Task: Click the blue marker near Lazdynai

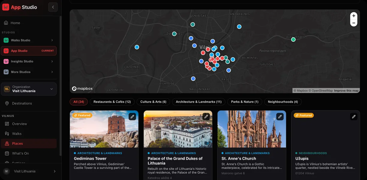Action: (137, 47)
